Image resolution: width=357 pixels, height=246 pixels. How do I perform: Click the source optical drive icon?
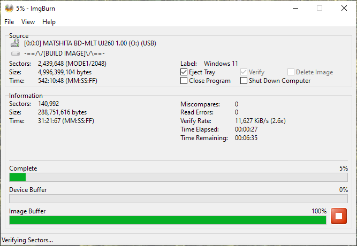coord(15,43)
